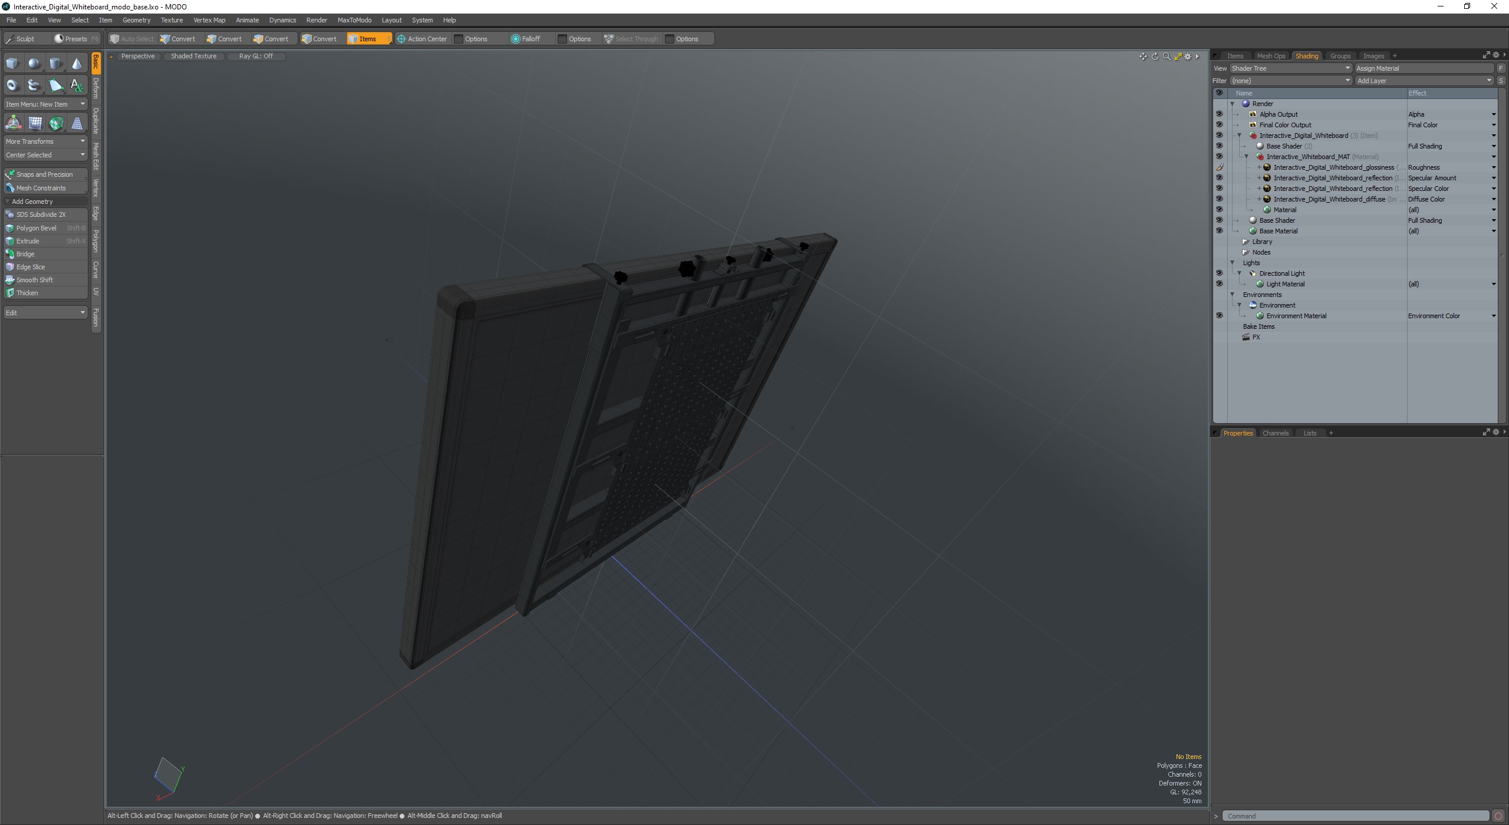Screen dimensions: 1509x825
Task: Click the Command input field
Action: click(x=1356, y=816)
